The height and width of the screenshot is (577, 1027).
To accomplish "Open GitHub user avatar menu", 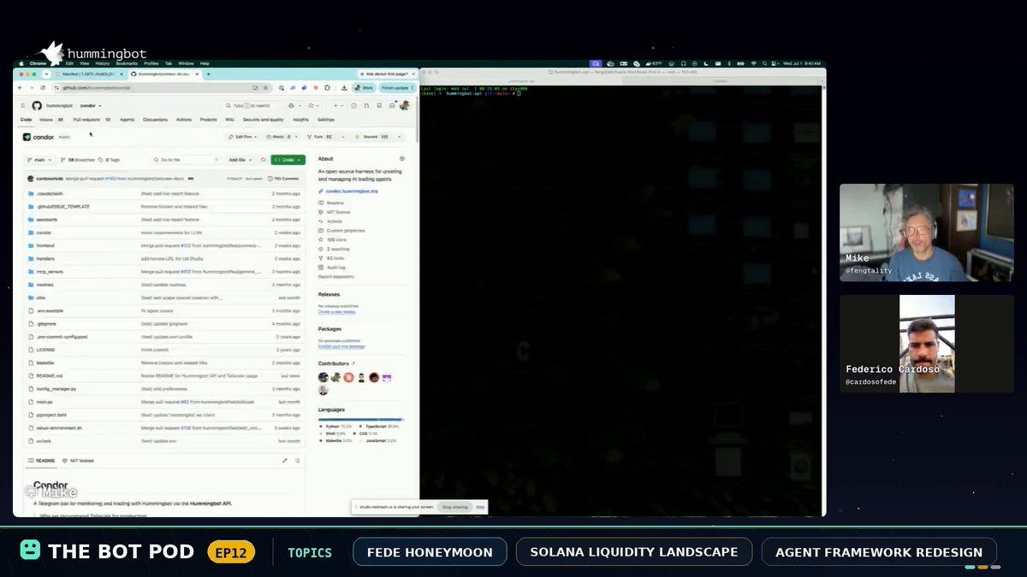I will (x=404, y=105).
